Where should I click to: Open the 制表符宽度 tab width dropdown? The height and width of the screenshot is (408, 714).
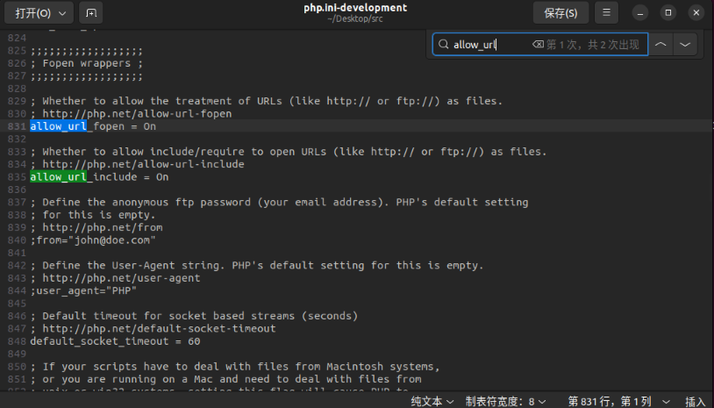pyautogui.click(x=505, y=401)
